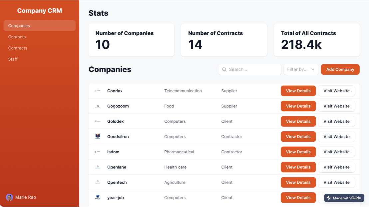This screenshot has height=207, width=369.
Task: Open Marie Rao's profile avatar
Action: (9, 197)
